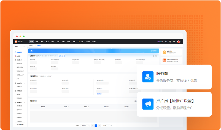This screenshot has width=221, height=130.
Task: Click the 查看详情 link in banner
Action: click(x=155, y=51)
